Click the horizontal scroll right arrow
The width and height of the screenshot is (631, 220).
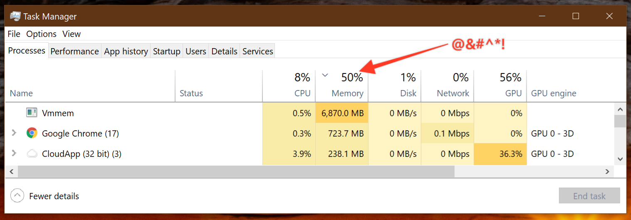[x=608, y=171]
